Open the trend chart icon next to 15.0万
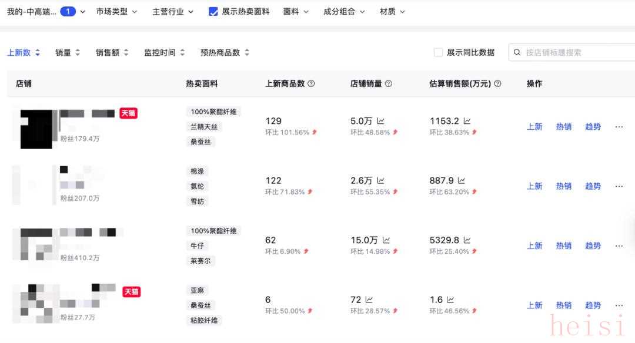This screenshot has height=343, width=635. (386, 240)
